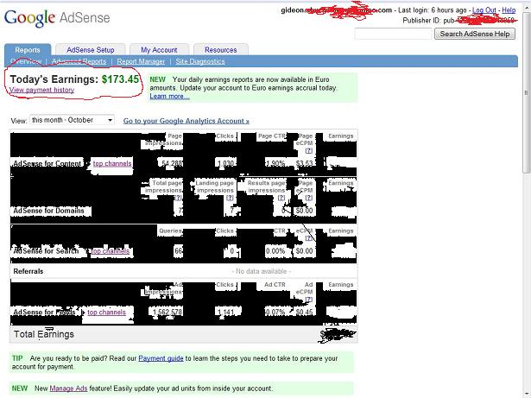Viewport: 531px width, 398px height.
Task: Click the View payment history link
Action: point(41,90)
